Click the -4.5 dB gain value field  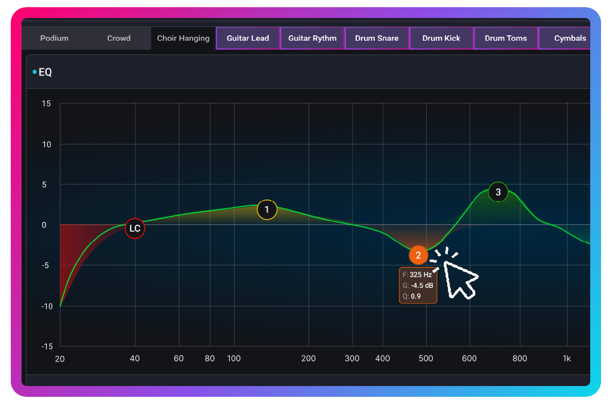tap(418, 285)
